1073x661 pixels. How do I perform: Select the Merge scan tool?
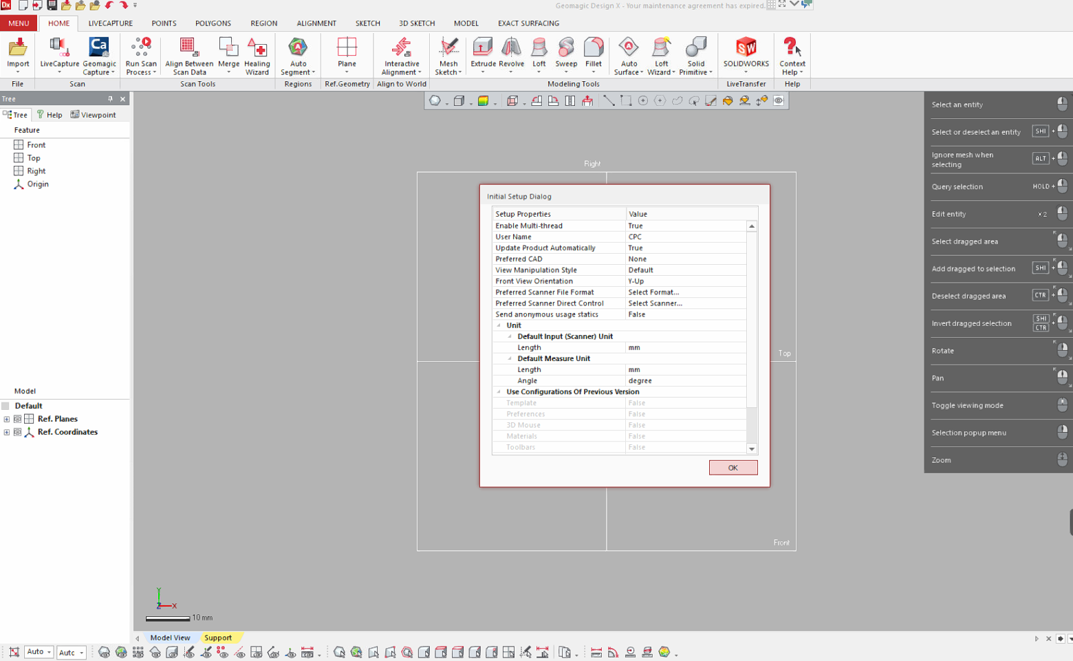coord(228,56)
